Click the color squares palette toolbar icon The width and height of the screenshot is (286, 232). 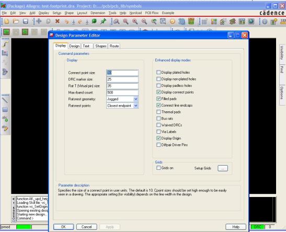[x=214, y=22]
